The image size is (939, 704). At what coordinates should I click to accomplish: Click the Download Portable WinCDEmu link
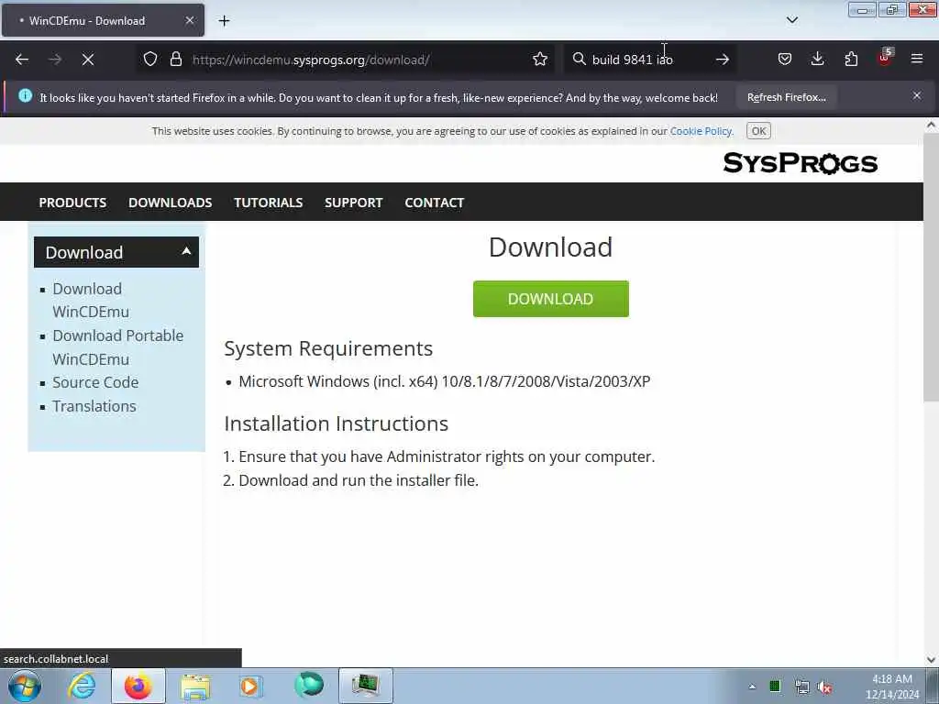117,347
